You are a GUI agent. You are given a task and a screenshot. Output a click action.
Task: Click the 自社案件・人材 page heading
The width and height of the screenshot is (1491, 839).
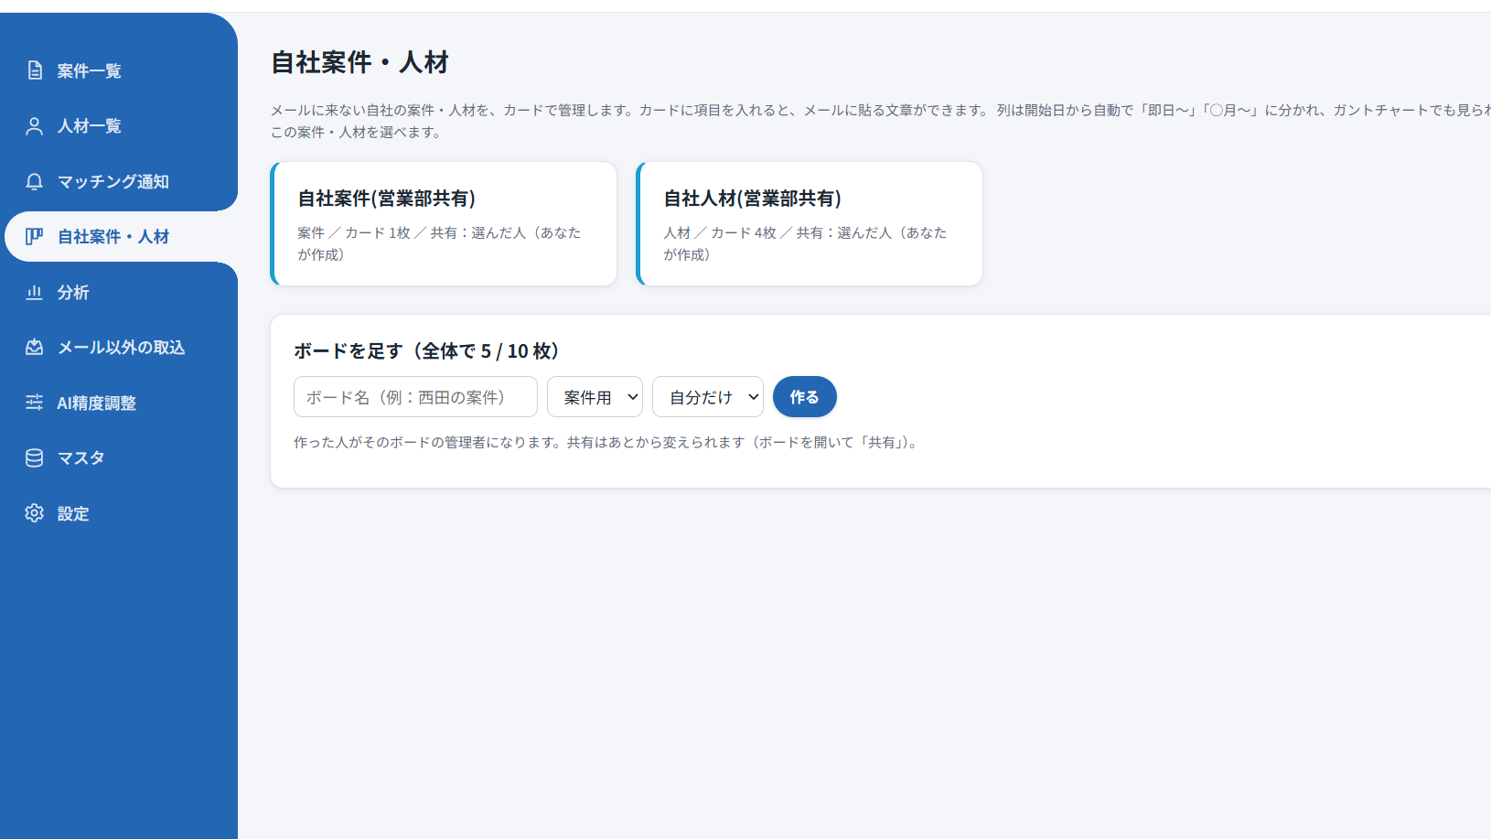(x=359, y=62)
